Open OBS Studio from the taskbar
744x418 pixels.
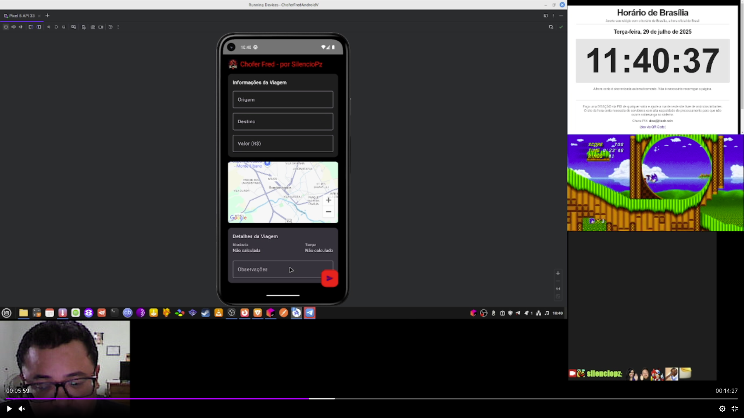(232, 313)
